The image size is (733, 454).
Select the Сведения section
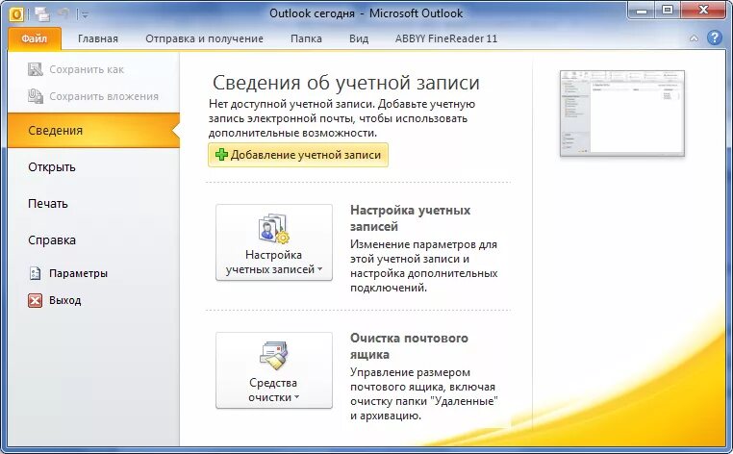93,131
